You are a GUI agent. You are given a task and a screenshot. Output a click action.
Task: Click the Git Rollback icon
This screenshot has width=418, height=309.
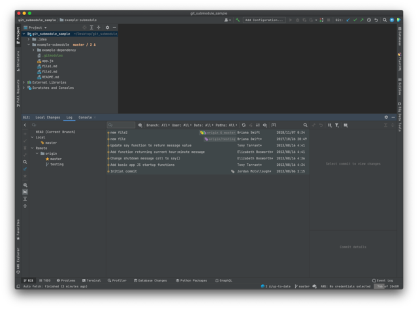(x=376, y=20)
